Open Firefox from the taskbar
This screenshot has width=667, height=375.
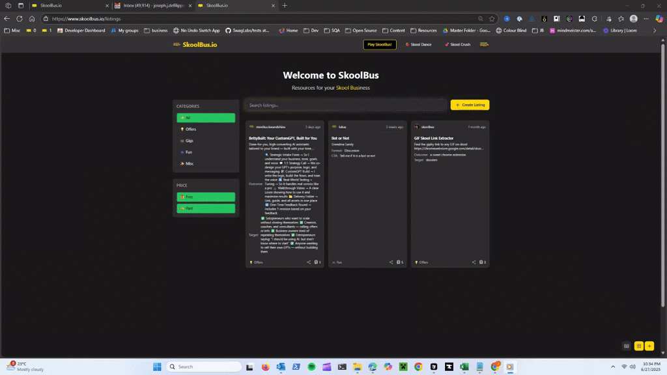266,367
